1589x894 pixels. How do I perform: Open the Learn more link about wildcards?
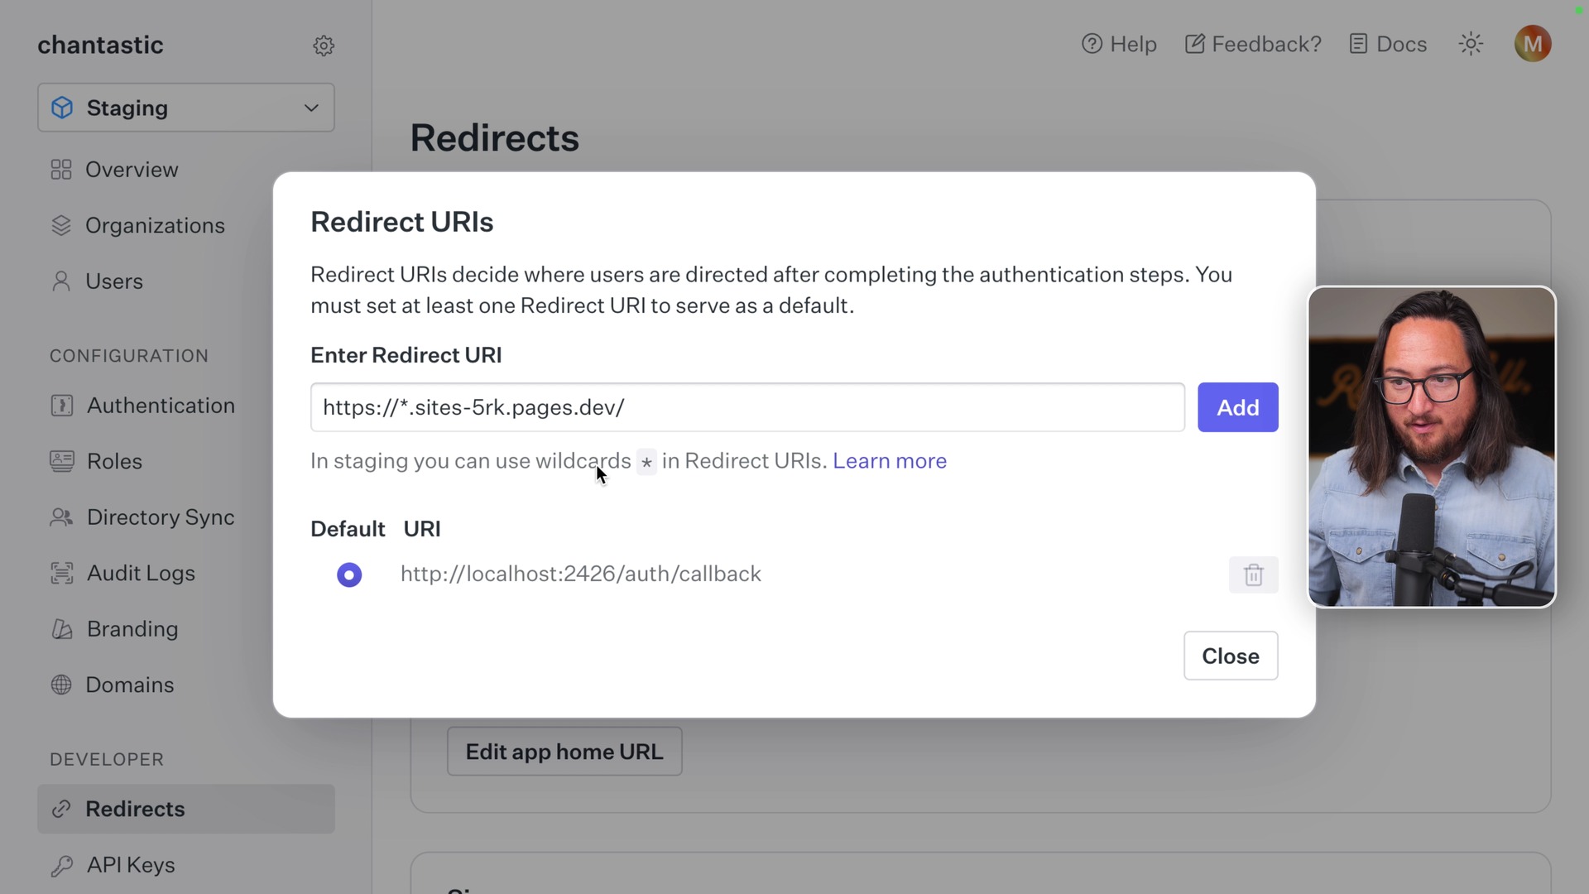pyautogui.click(x=889, y=461)
